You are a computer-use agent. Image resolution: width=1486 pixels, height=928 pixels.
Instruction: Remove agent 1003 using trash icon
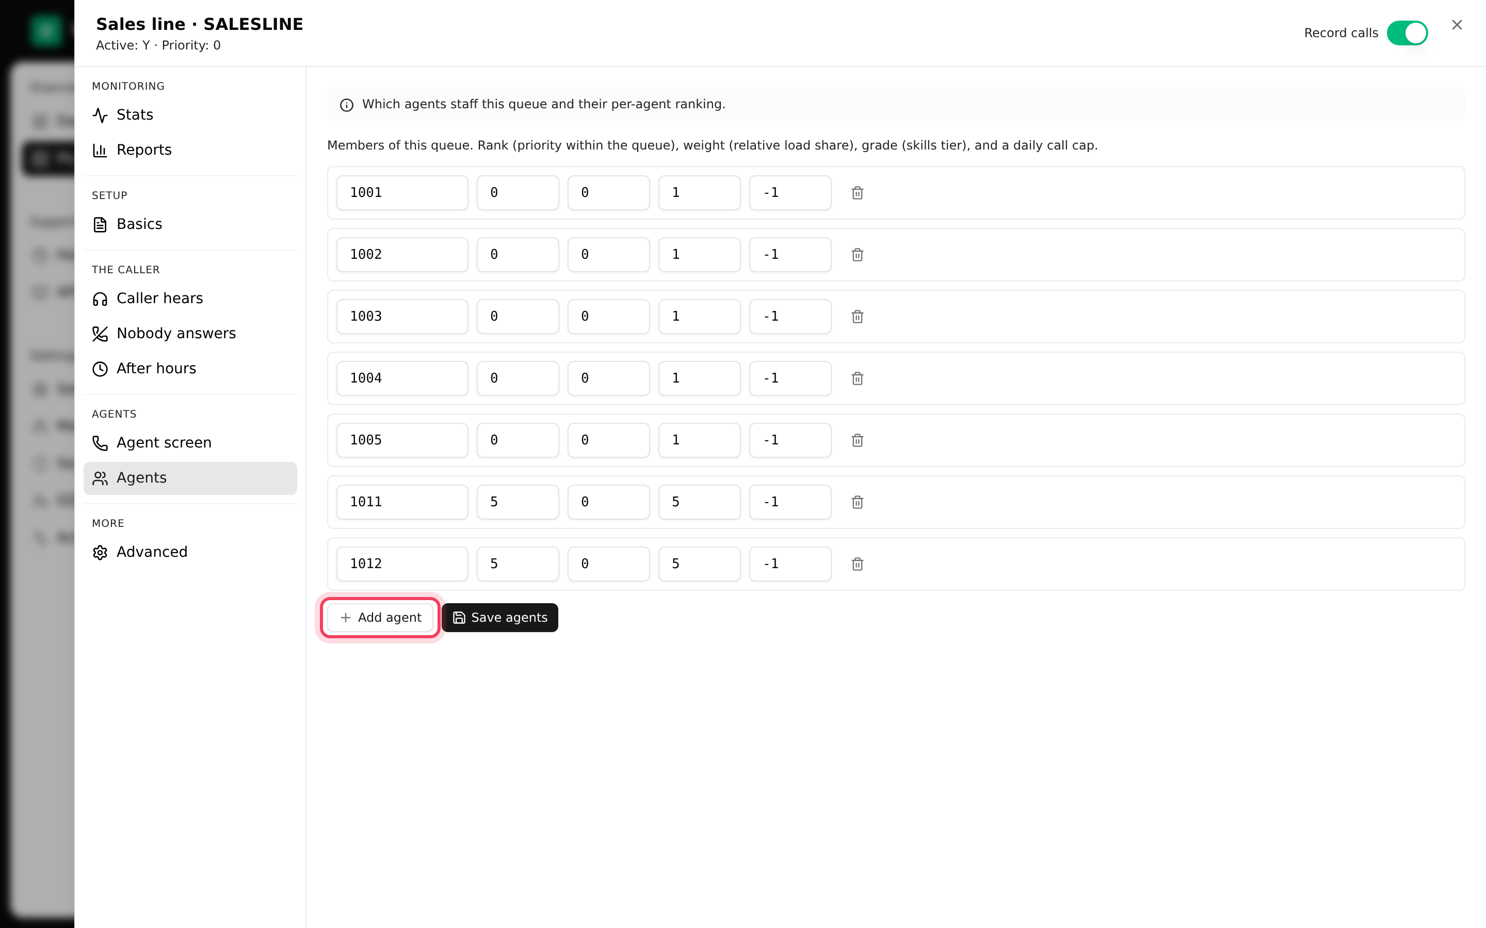(857, 317)
